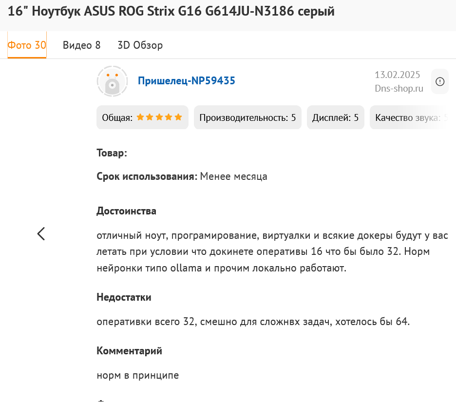Select the Производительность: 5 rating chip

pyautogui.click(x=247, y=117)
